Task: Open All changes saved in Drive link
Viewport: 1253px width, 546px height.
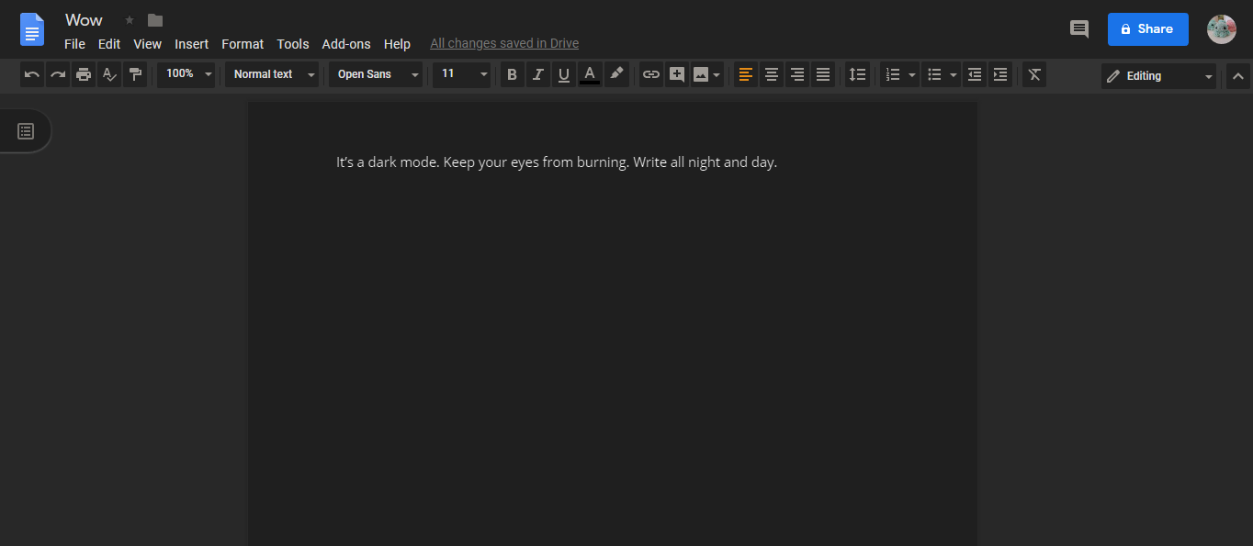Action: tap(504, 43)
